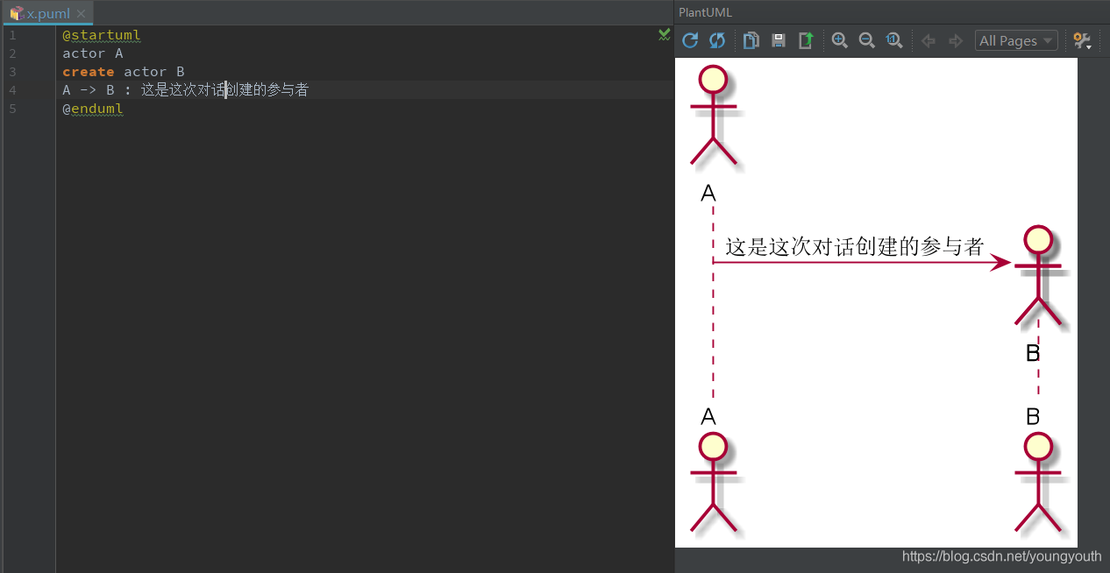1110x573 pixels.
Task: Click line number 4 in the gutter
Action: [12, 89]
